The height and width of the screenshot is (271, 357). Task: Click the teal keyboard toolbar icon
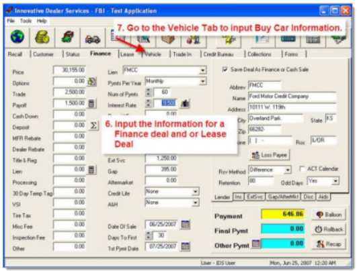288,39
